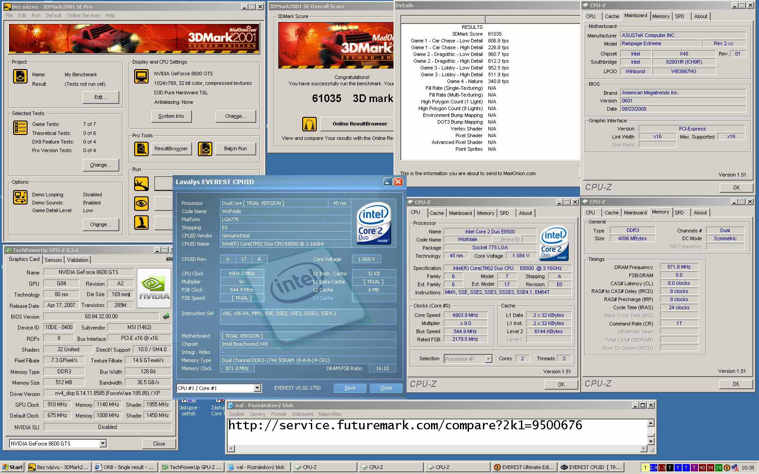The height and width of the screenshot is (474, 759).
Task: Click the yellow T tray icon
Action: [x=645, y=468]
